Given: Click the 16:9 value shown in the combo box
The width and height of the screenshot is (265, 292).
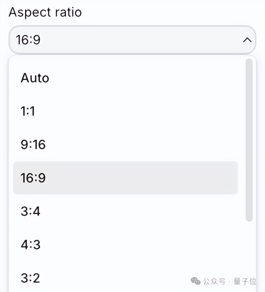Looking at the screenshot, I should pos(28,40).
